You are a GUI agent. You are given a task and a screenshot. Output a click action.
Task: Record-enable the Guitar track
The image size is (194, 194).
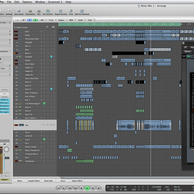click(x=48, y=60)
